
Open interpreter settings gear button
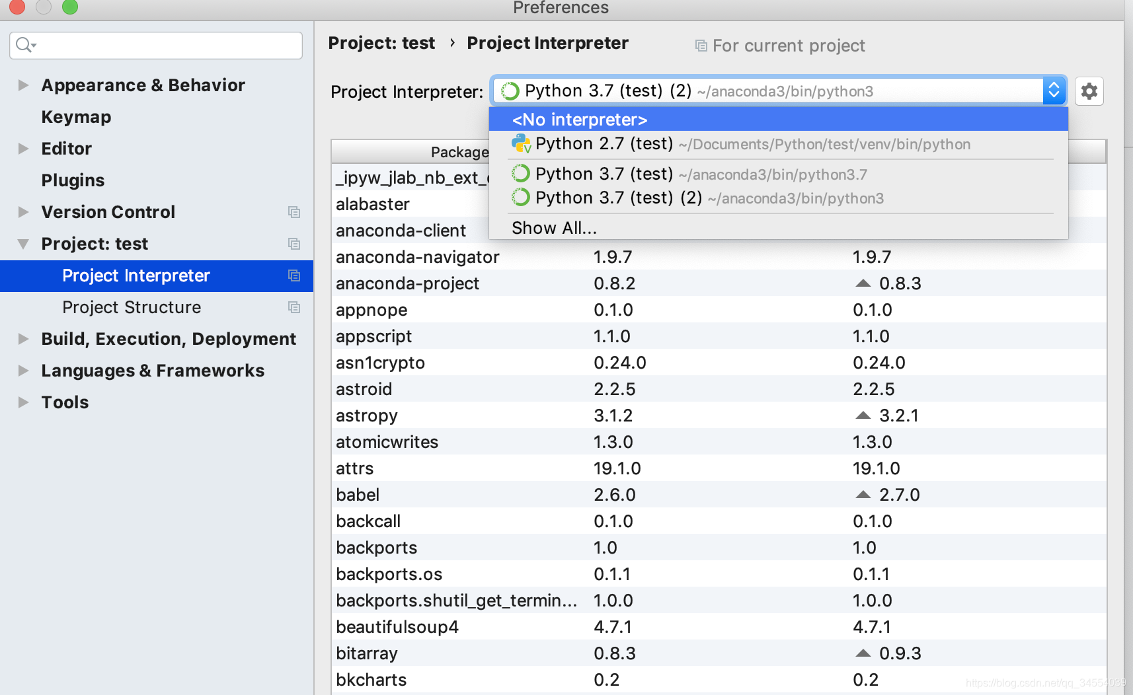tap(1089, 91)
